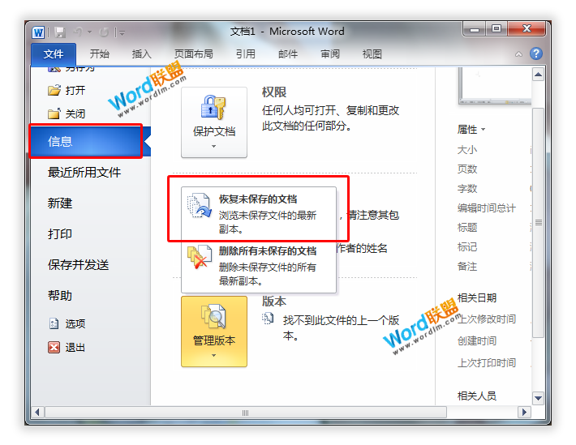
Task: Select 帮助 in the sidebar
Action: [x=60, y=296]
